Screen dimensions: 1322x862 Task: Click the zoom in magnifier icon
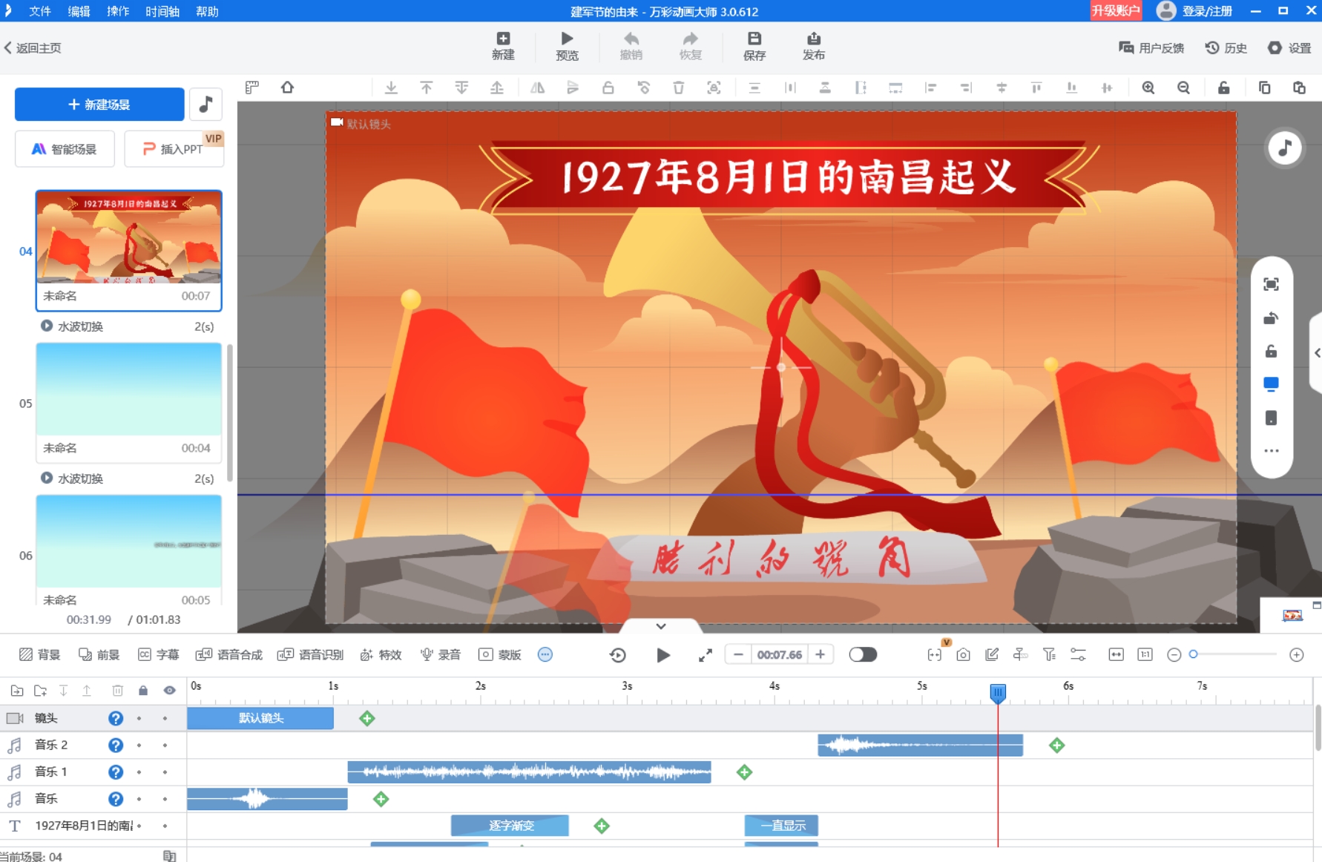(x=1148, y=88)
